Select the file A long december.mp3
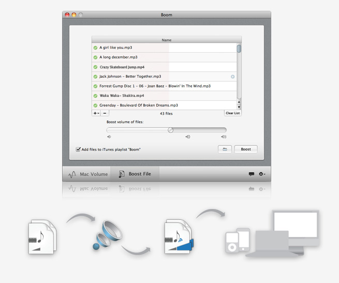 [x=164, y=57]
